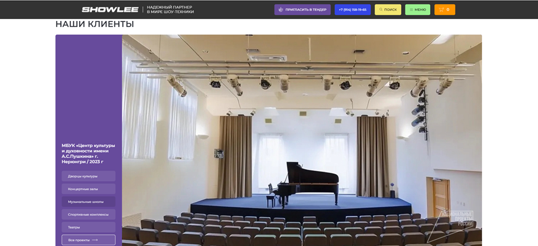
Task: Click the МБУК Центр культуры project title
Action: pyautogui.click(x=88, y=153)
